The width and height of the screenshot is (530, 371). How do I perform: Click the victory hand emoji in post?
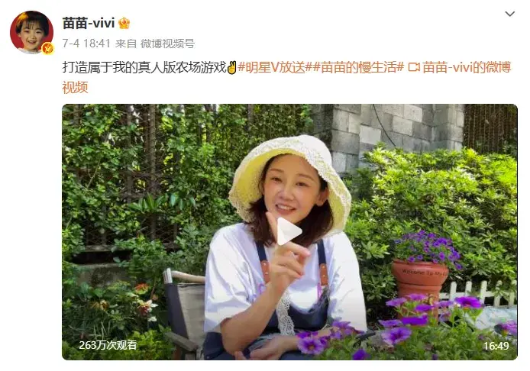pos(231,67)
